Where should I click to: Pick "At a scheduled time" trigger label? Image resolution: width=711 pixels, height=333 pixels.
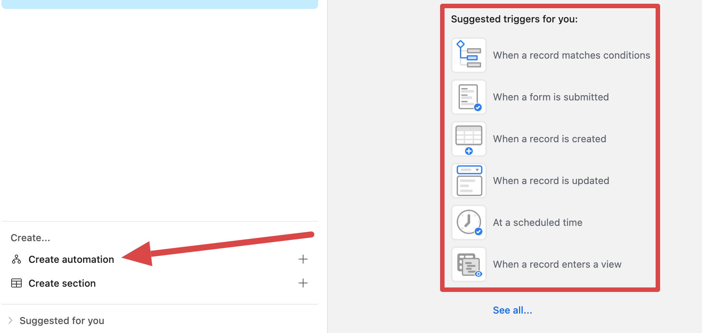(537, 222)
